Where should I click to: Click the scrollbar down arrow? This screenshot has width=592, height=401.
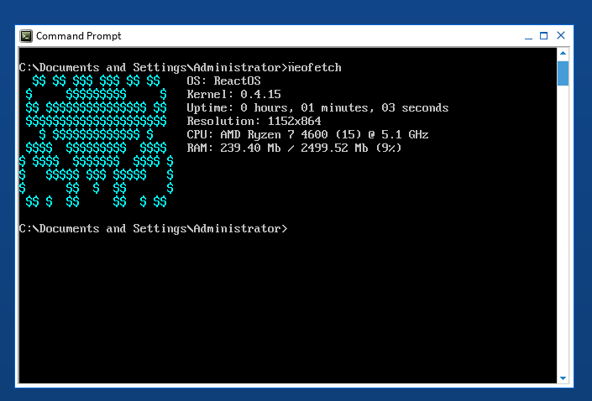pos(563,378)
